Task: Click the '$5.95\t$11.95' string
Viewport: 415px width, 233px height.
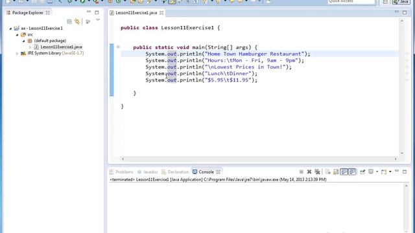Action: point(228,80)
